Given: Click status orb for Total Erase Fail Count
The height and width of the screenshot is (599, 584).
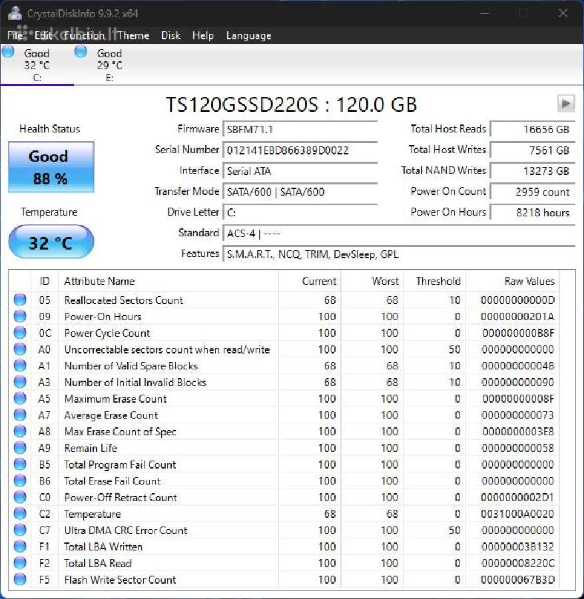Looking at the screenshot, I should pyautogui.click(x=20, y=481).
